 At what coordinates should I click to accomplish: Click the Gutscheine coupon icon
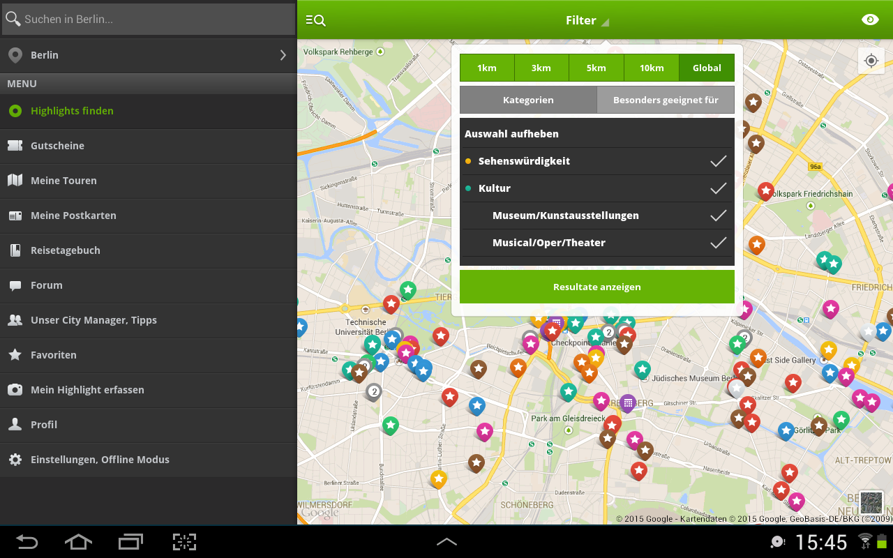(15, 146)
